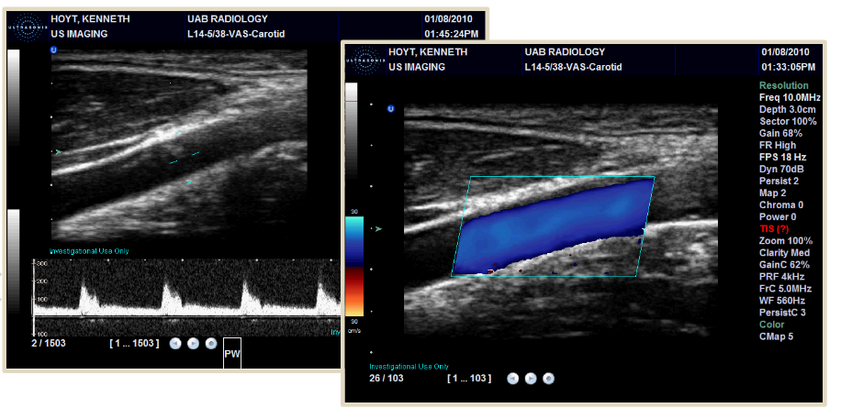This screenshot has width=841, height=408.
Task: Click the 01/08/2010 date in the front window
Action: [785, 52]
